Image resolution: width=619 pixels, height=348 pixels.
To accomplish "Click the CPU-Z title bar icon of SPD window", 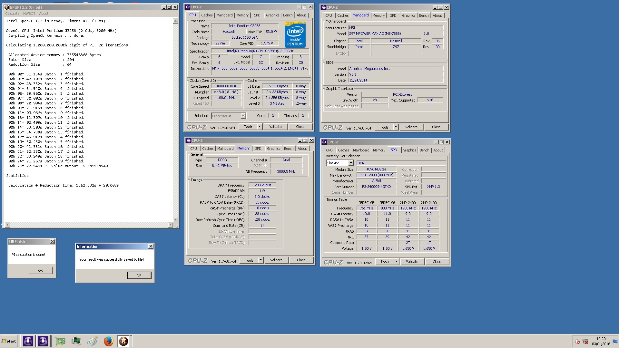I will 324,142.
